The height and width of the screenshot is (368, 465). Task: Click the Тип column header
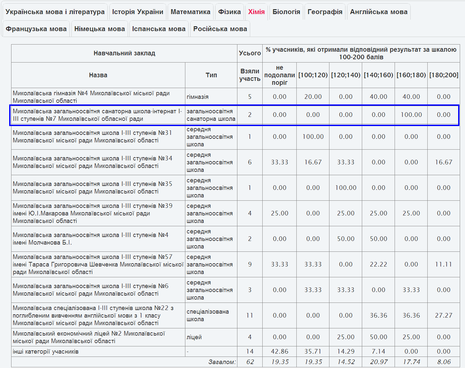point(211,75)
